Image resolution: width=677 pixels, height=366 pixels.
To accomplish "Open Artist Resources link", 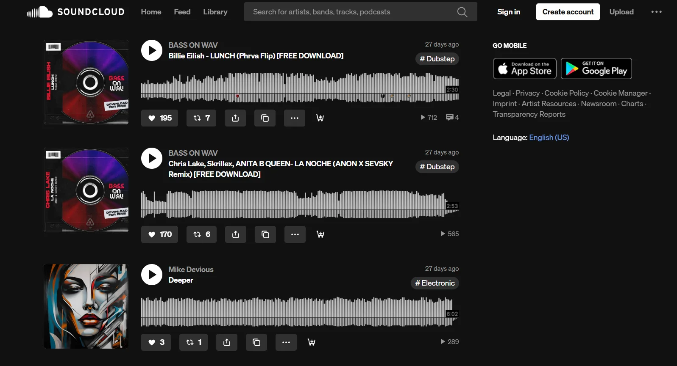I will (x=549, y=104).
